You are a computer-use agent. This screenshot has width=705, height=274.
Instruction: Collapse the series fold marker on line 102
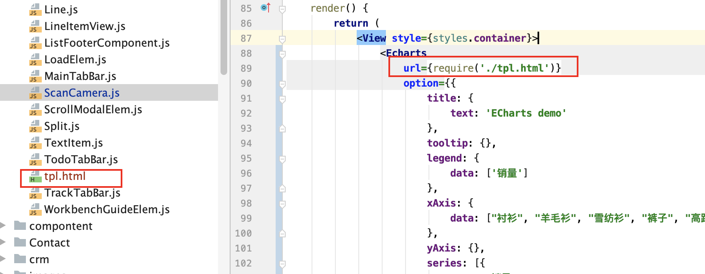tap(282, 264)
